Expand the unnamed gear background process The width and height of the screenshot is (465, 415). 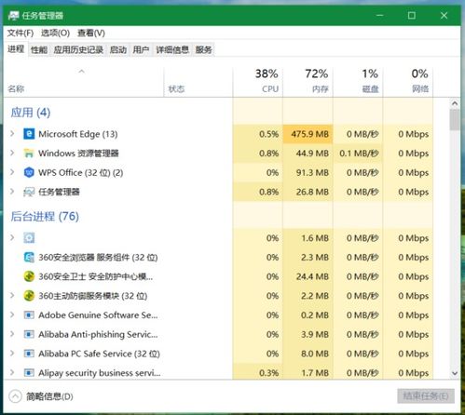tap(12, 237)
